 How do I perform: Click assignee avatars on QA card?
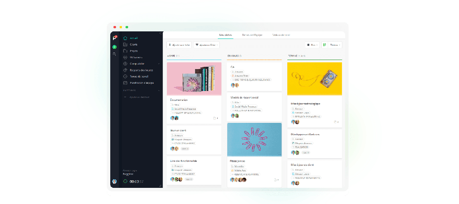pyautogui.click(x=235, y=85)
